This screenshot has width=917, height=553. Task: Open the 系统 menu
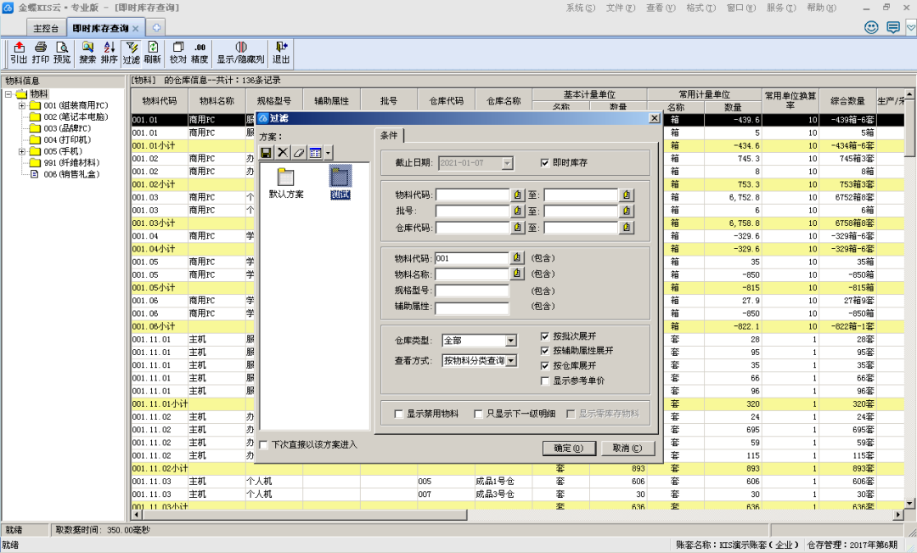[580, 8]
